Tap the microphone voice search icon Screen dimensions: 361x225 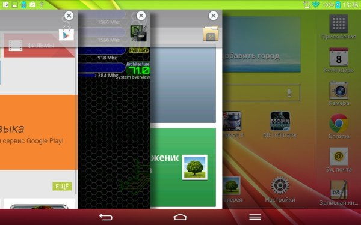click(289, 92)
